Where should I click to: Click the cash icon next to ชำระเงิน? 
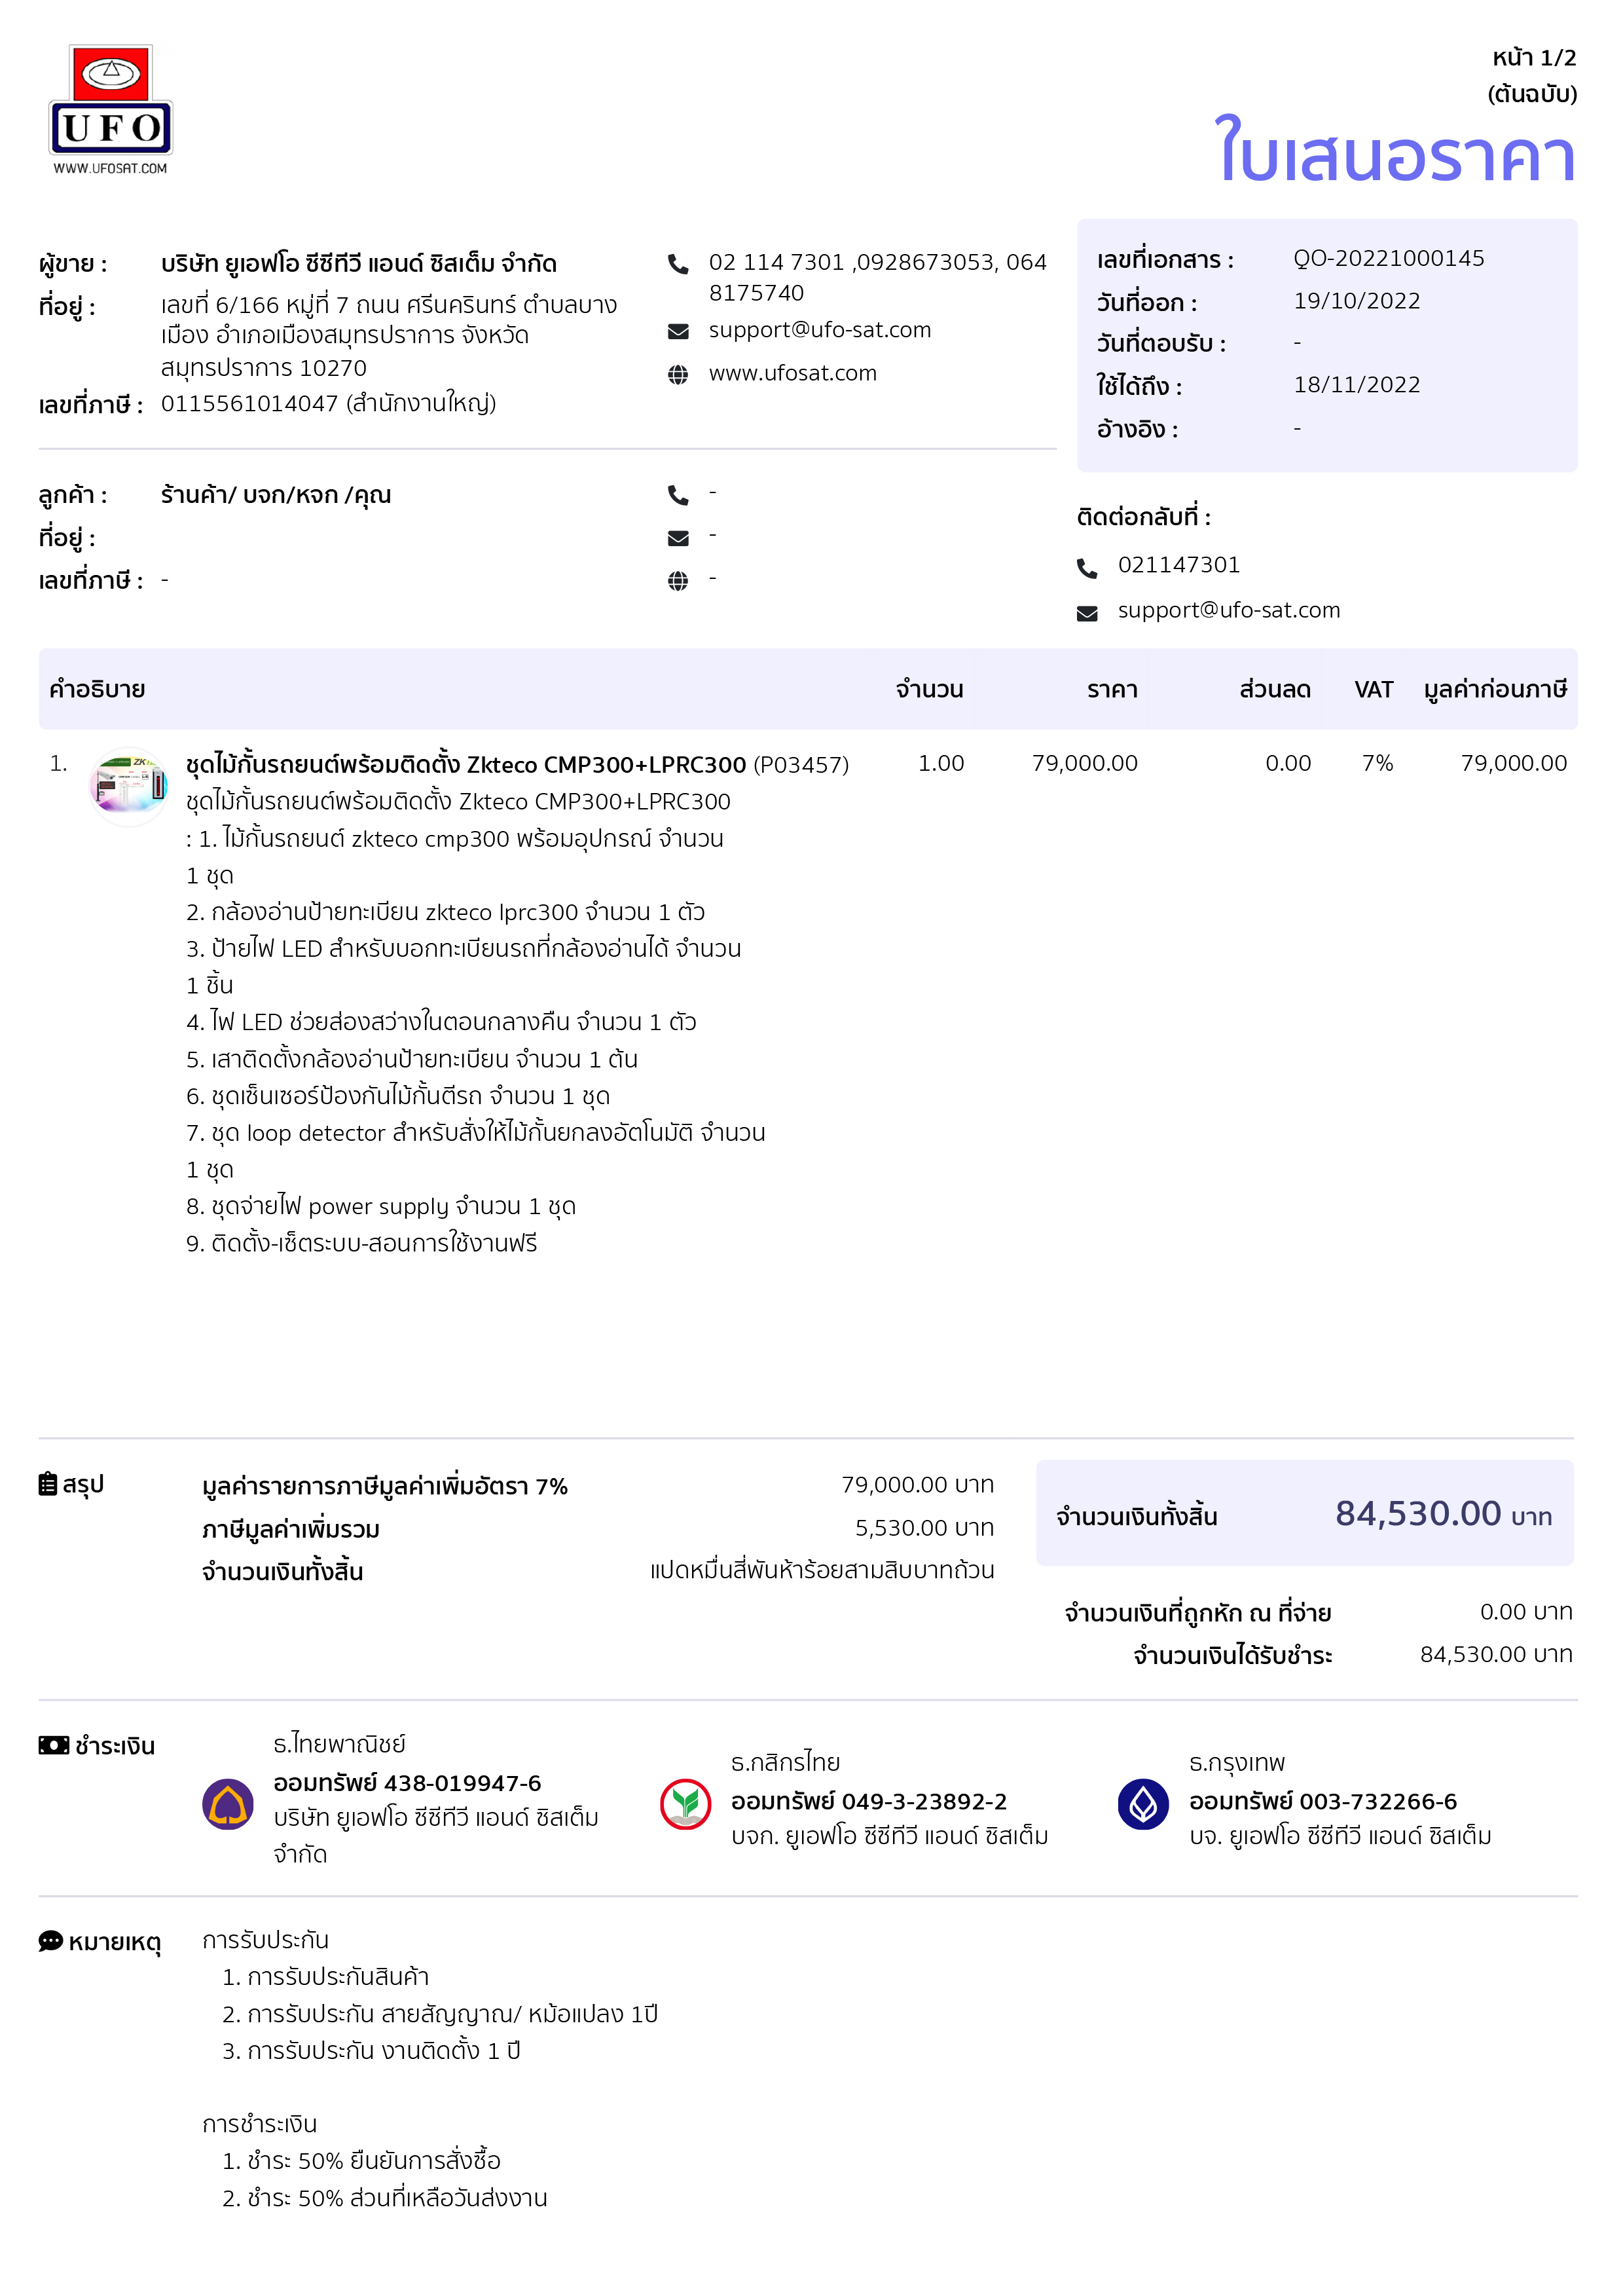(54, 1745)
